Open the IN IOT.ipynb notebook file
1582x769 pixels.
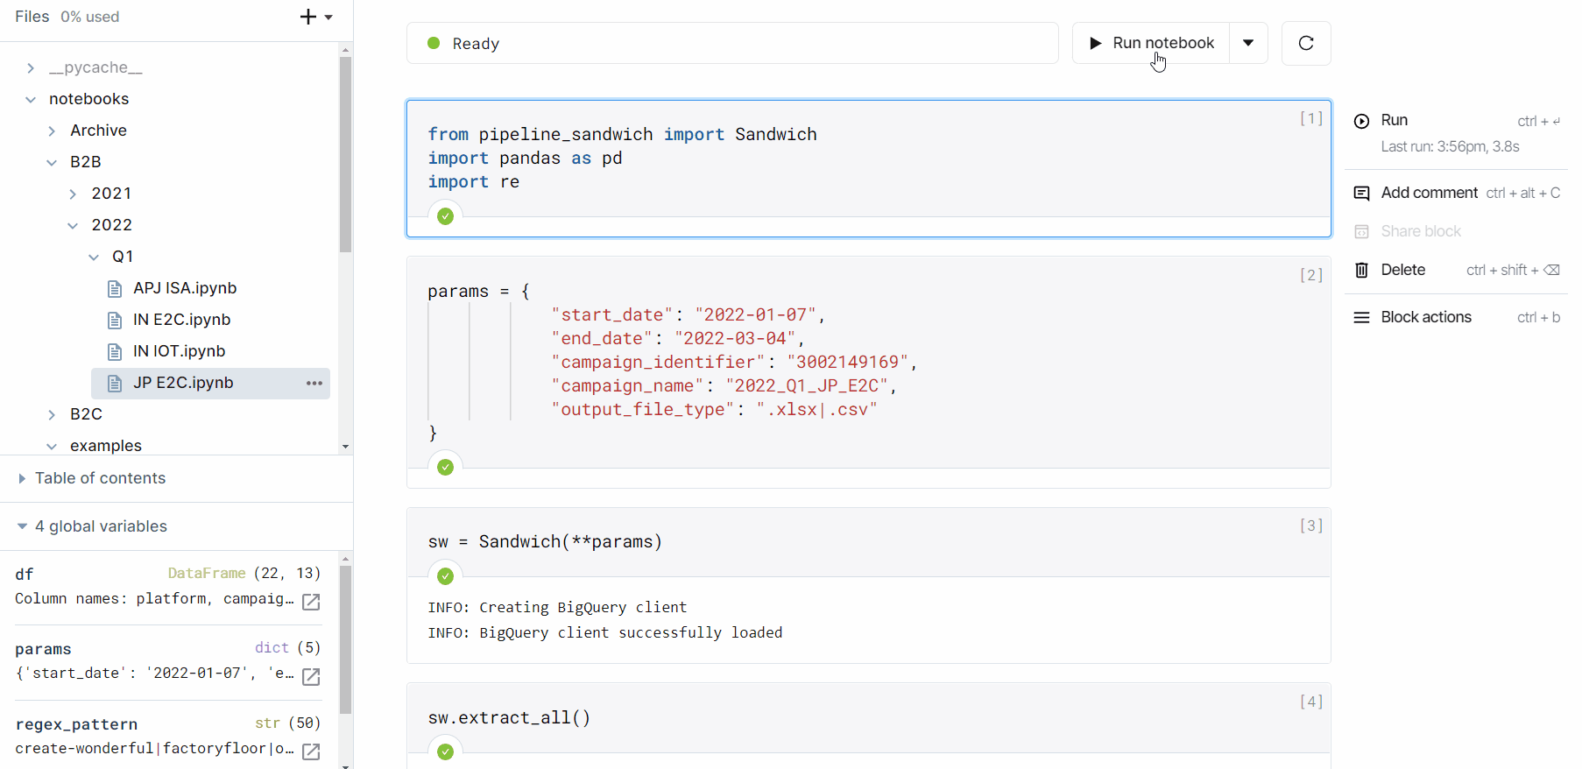tap(179, 351)
